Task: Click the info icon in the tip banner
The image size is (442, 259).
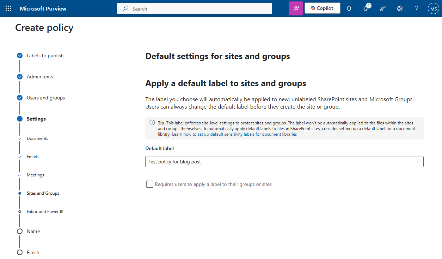Action: point(152,122)
